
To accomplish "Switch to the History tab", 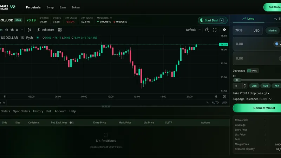I will click(x=38, y=111).
